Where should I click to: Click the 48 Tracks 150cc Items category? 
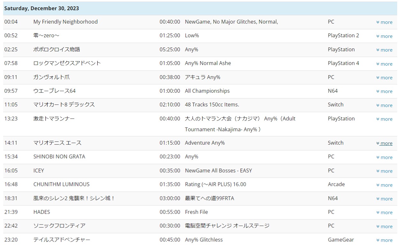212,104
